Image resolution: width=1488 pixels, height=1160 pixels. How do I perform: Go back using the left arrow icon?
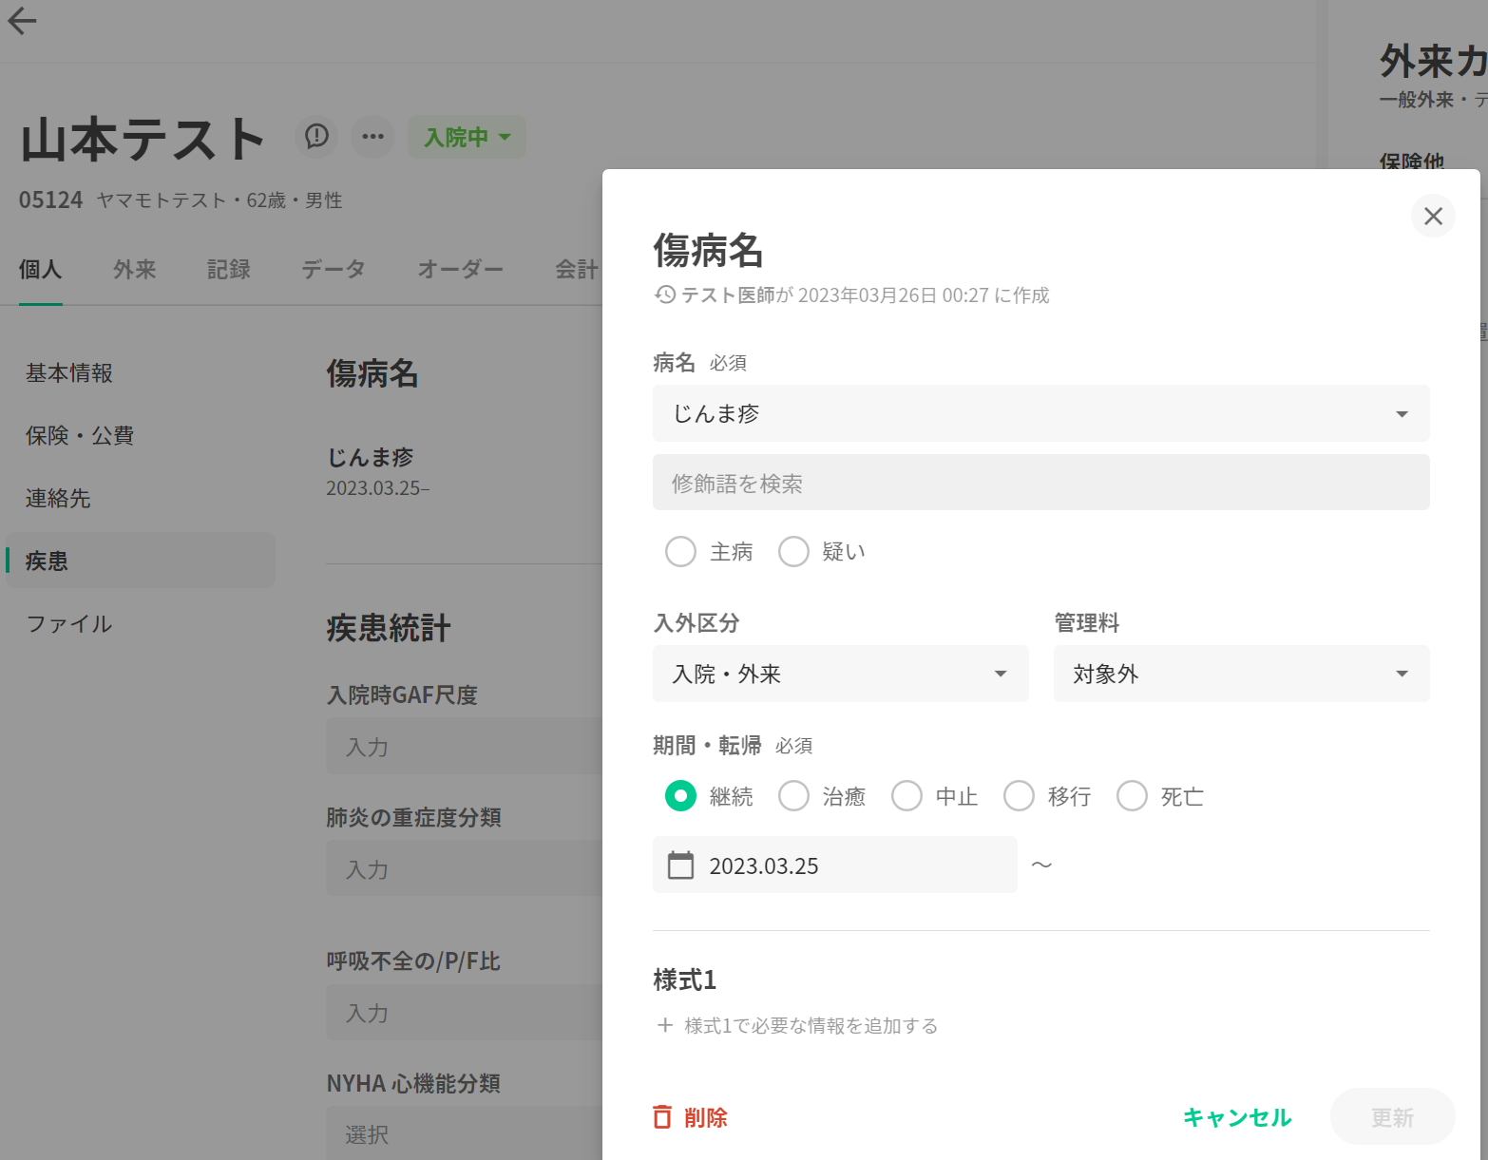pyautogui.click(x=22, y=21)
